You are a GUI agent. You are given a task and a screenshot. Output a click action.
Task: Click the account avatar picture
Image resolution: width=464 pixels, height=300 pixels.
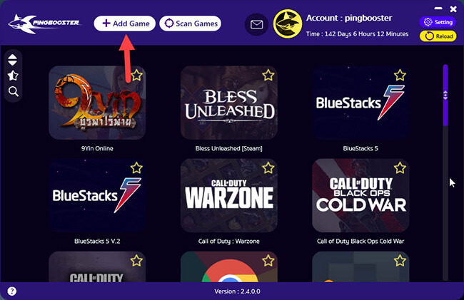click(288, 24)
